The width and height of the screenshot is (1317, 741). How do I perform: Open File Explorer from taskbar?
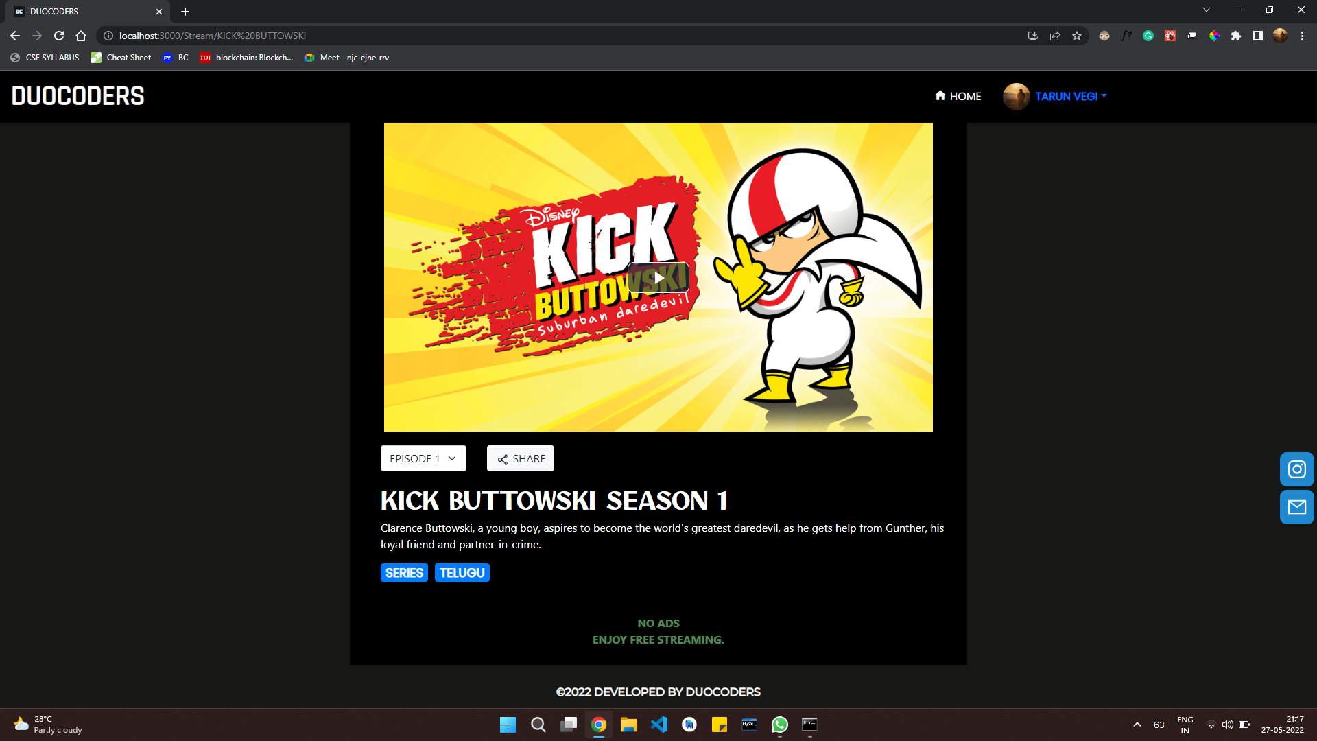coord(629,725)
